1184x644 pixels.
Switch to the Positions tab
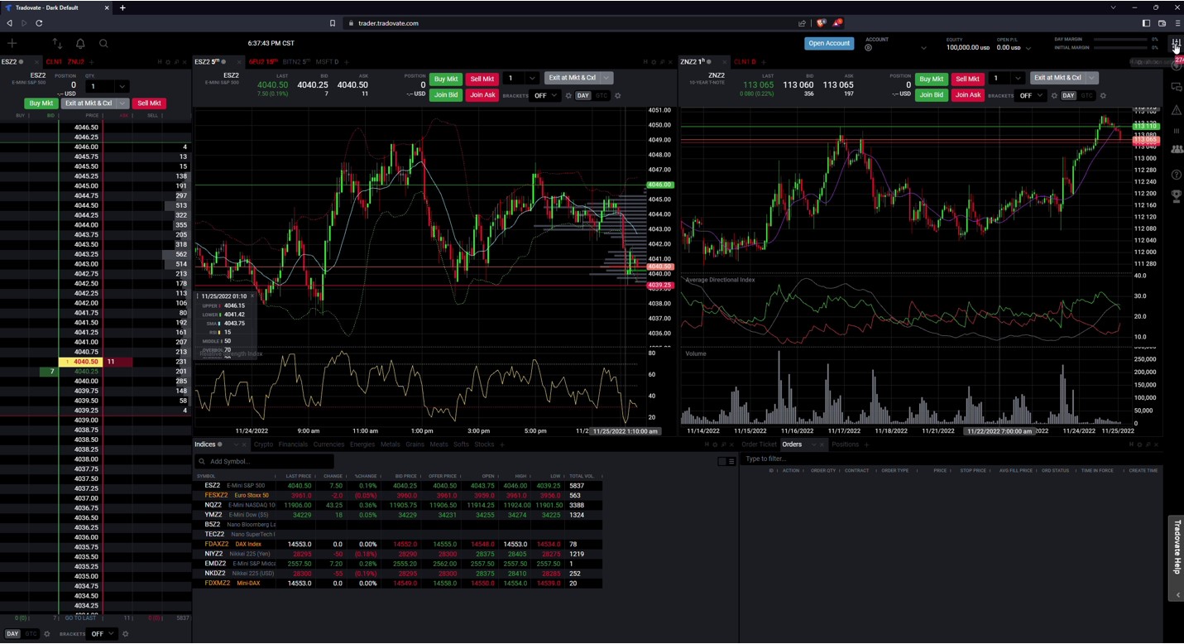845,445
